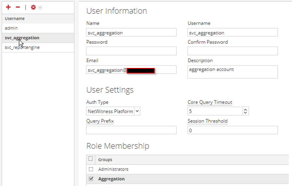Click the Query Prefix input field
This screenshot has height=186, width=292.
point(131,130)
